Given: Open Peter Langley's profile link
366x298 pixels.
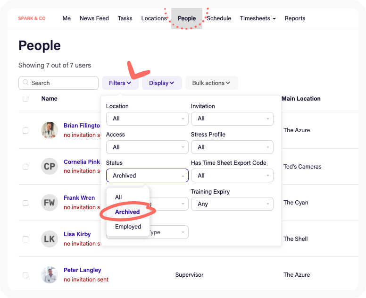Looking at the screenshot, I should click(83, 270).
